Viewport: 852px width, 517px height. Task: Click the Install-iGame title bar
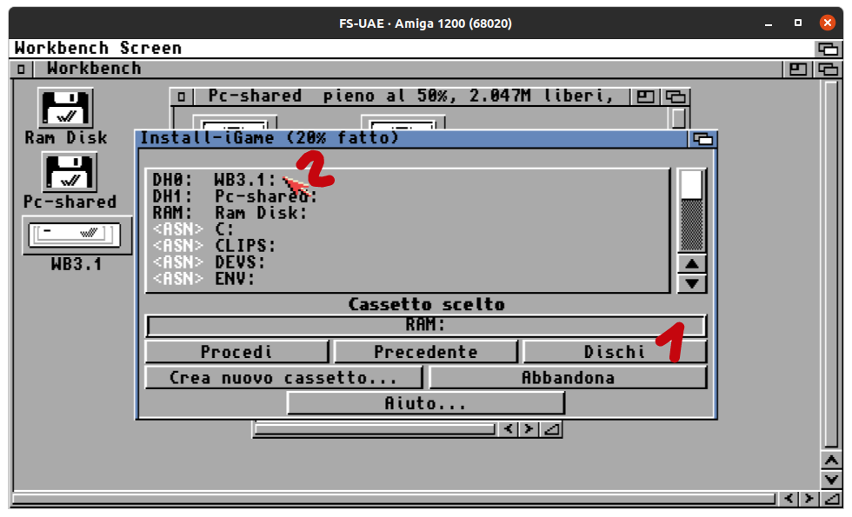click(x=412, y=138)
